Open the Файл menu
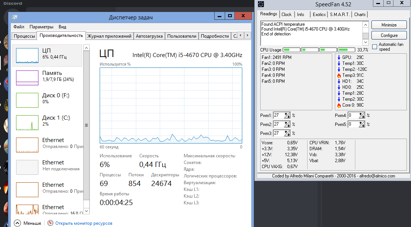The height and width of the screenshot is (227, 411). pyautogui.click(x=19, y=27)
